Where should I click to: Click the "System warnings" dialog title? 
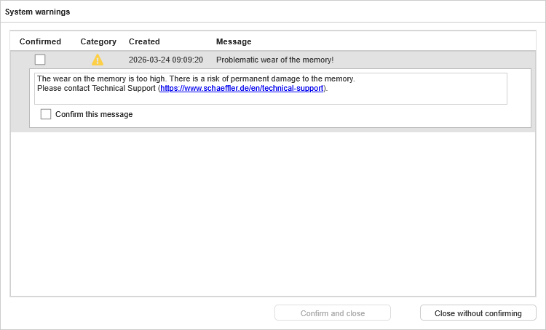coord(38,12)
